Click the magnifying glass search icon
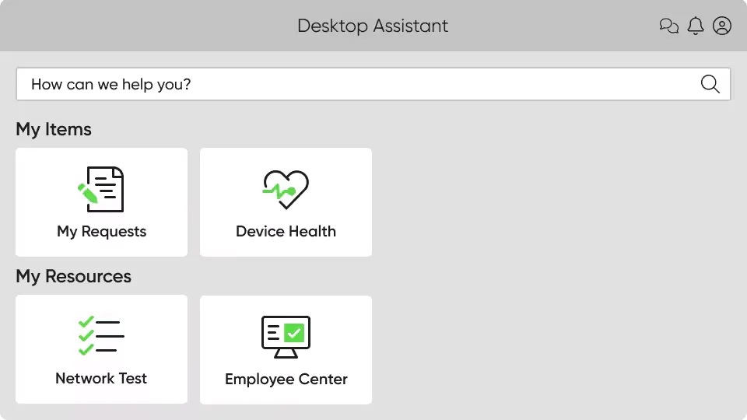The image size is (747, 420). click(710, 84)
